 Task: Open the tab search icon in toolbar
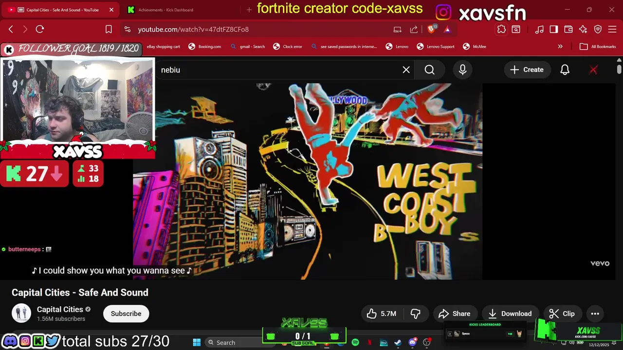point(516,29)
